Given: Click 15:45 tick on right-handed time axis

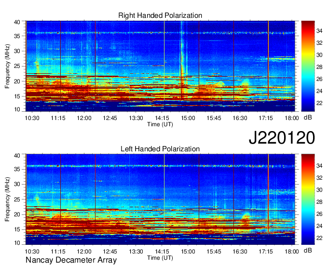Looking at the screenshot, I should coord(214,118).
